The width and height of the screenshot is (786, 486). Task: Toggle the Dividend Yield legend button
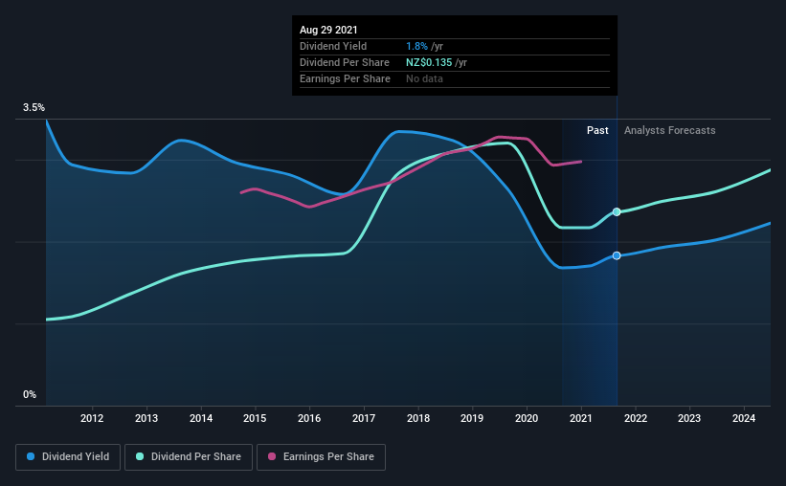(x=68, y=457)
